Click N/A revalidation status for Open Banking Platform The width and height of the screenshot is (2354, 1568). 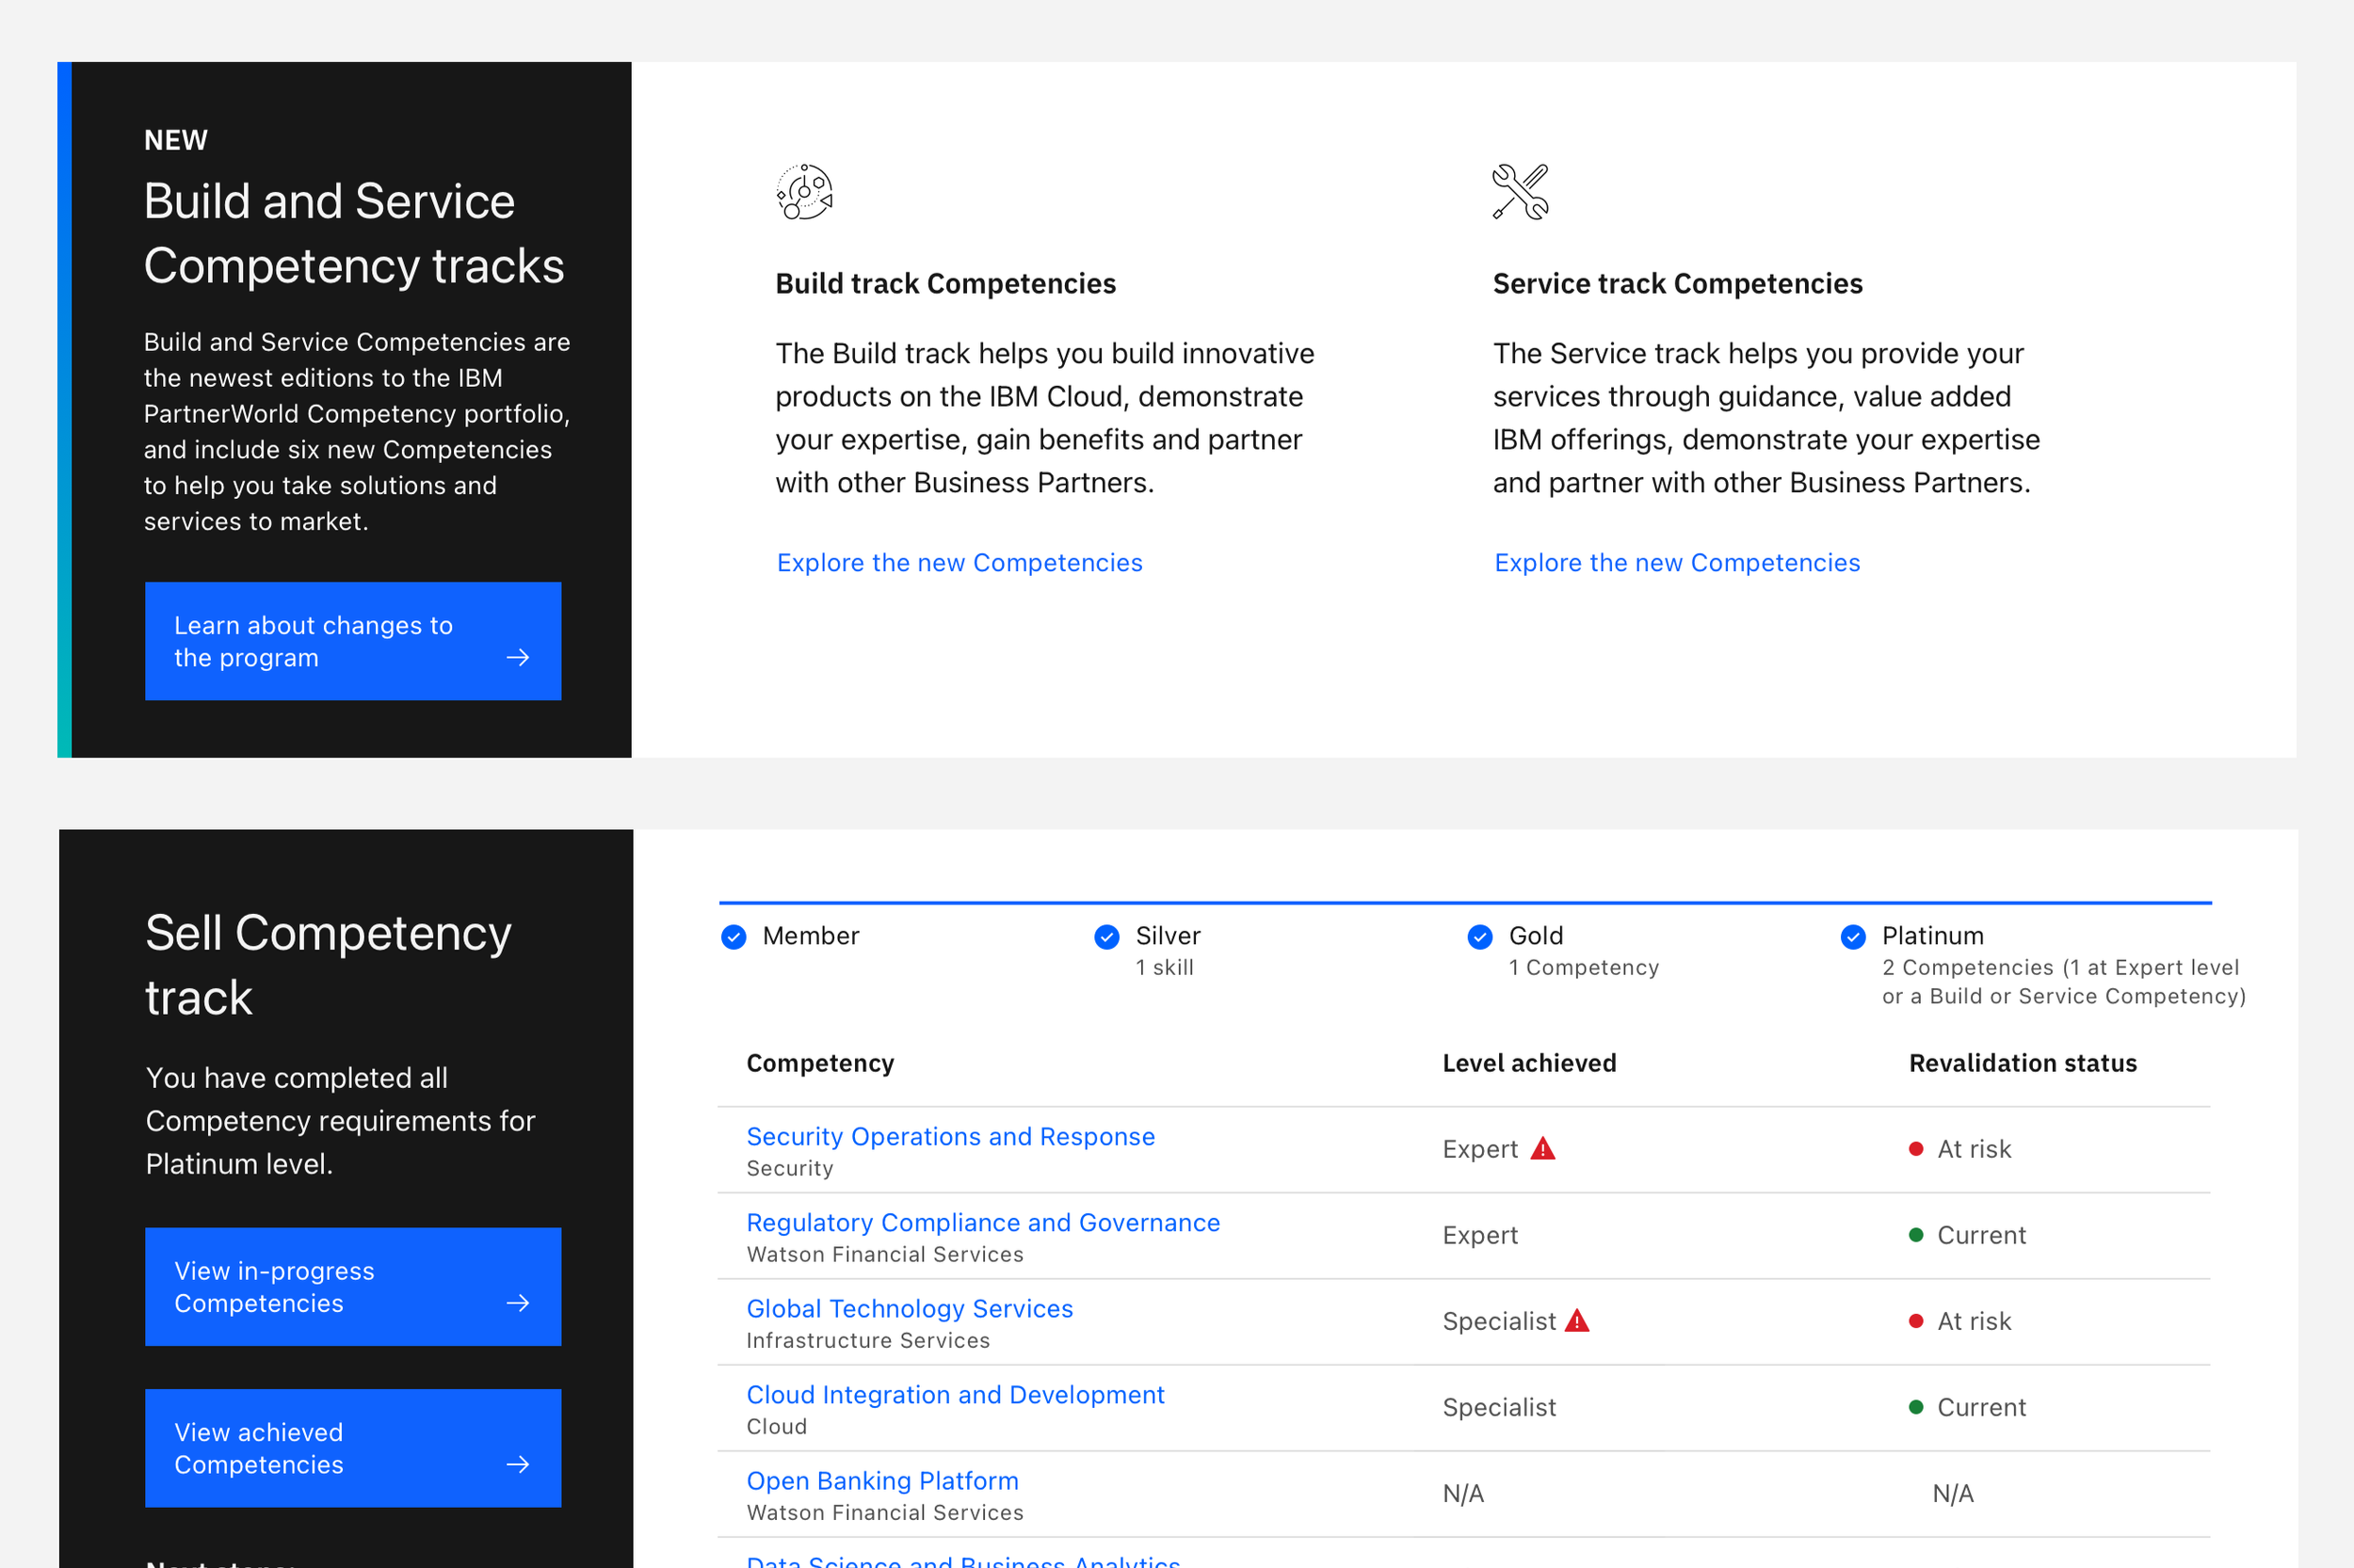tap(1953, 1493)
